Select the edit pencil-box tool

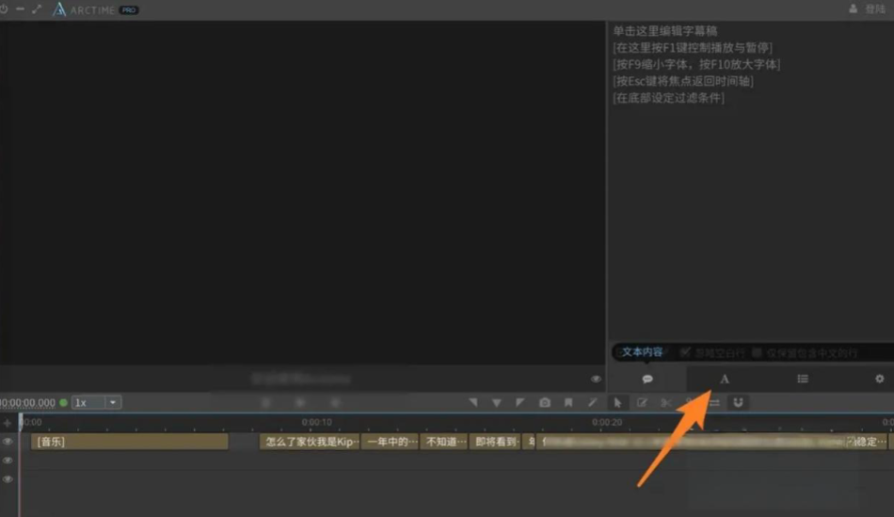[642, 402]
